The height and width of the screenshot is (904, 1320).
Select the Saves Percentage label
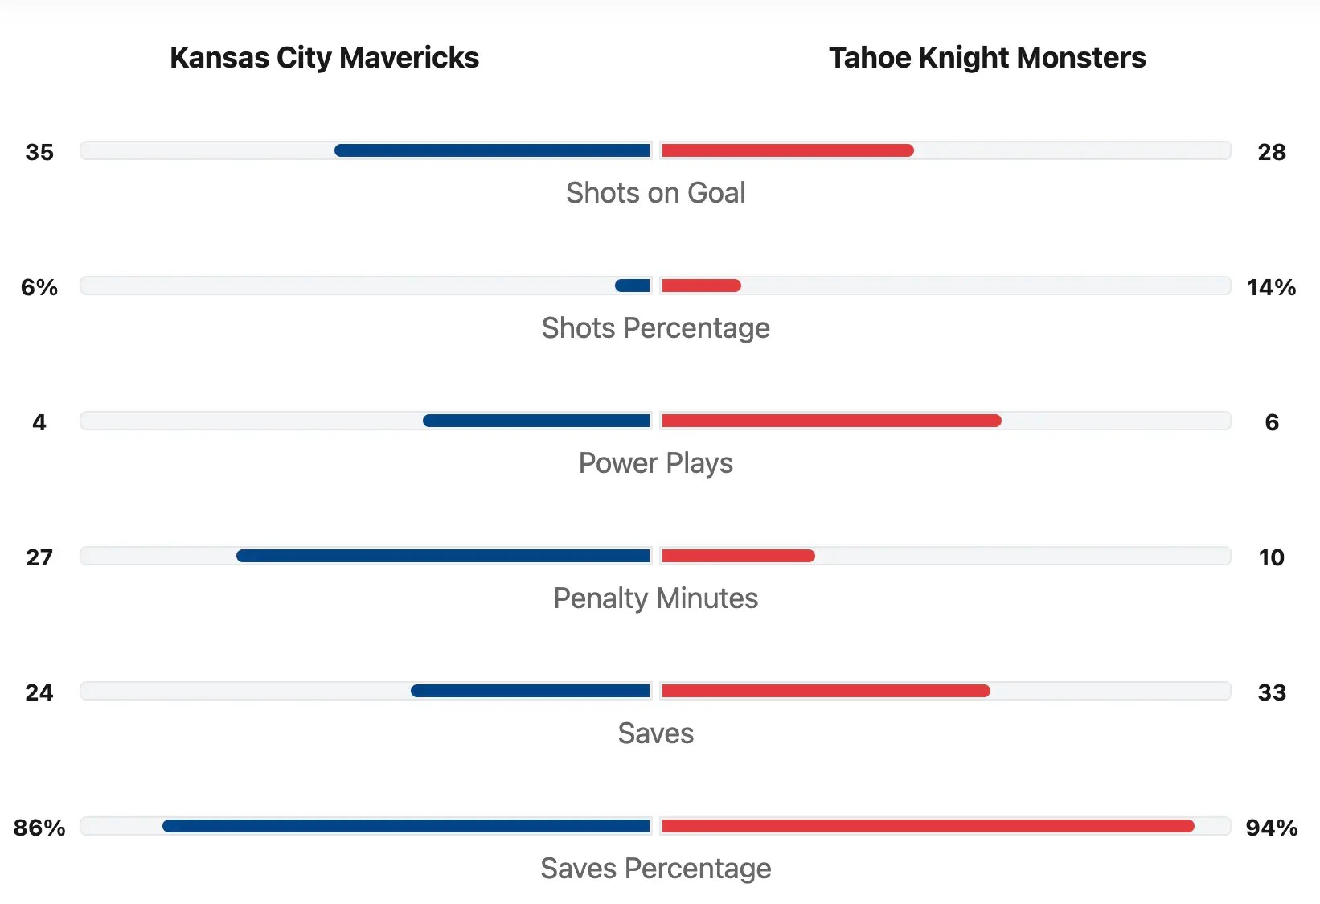point(655,869)
